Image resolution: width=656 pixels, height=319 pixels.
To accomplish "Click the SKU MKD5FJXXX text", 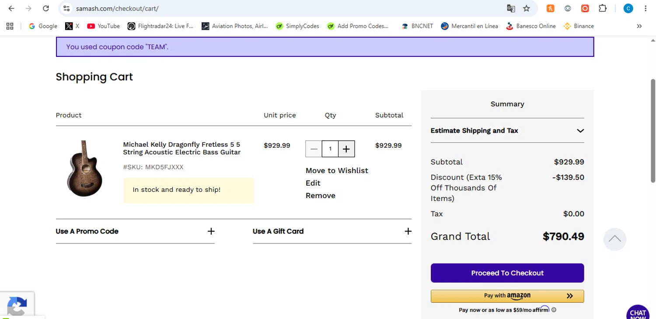I will tap(154, 167).
